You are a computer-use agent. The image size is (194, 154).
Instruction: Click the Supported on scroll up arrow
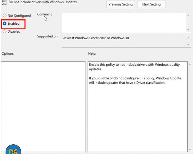(x=188, y=38)
